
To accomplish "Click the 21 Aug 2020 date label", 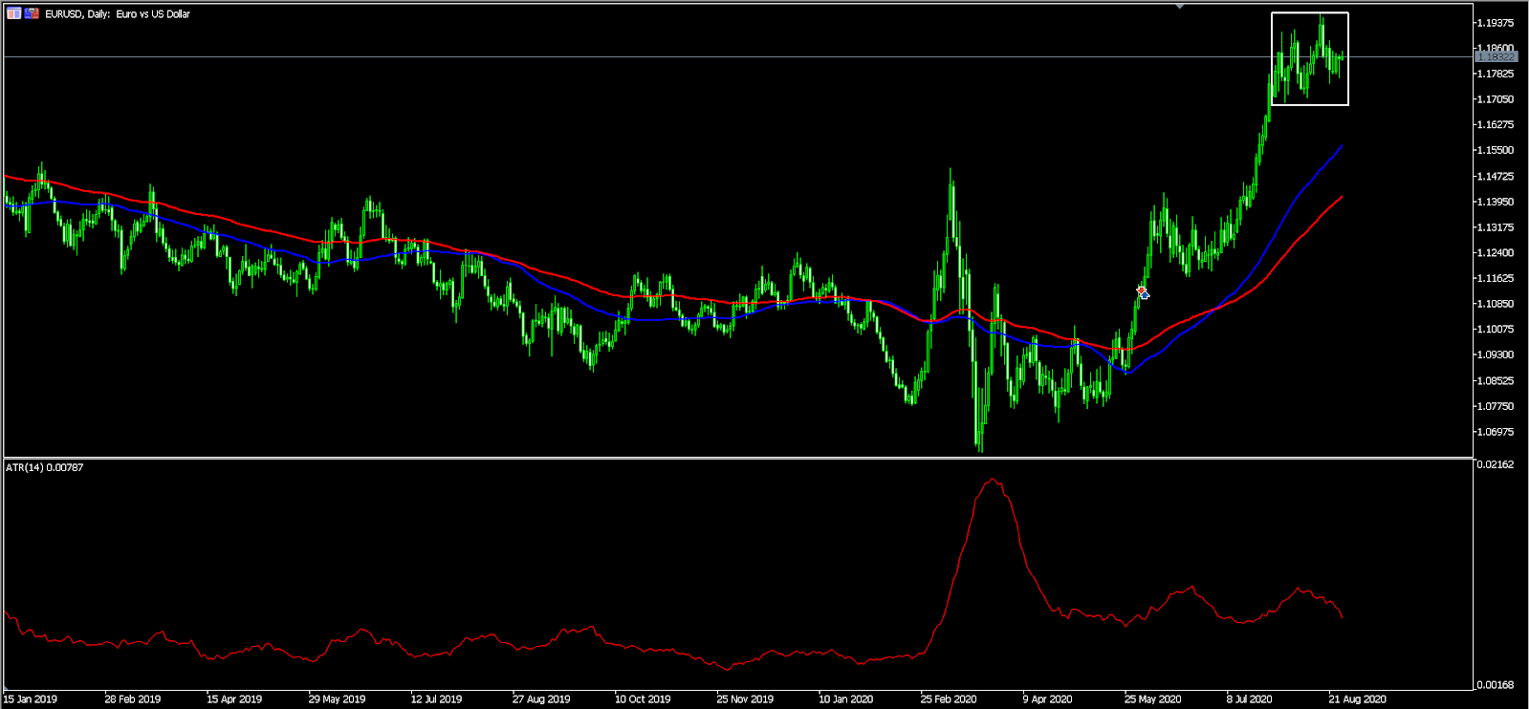I will (1357, 699).
